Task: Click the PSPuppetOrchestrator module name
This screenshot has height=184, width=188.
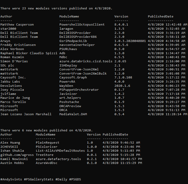Action: coord(79,90)
